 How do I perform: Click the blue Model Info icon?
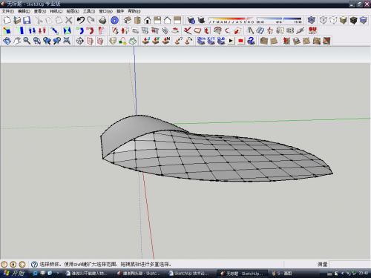pos(114,20)
